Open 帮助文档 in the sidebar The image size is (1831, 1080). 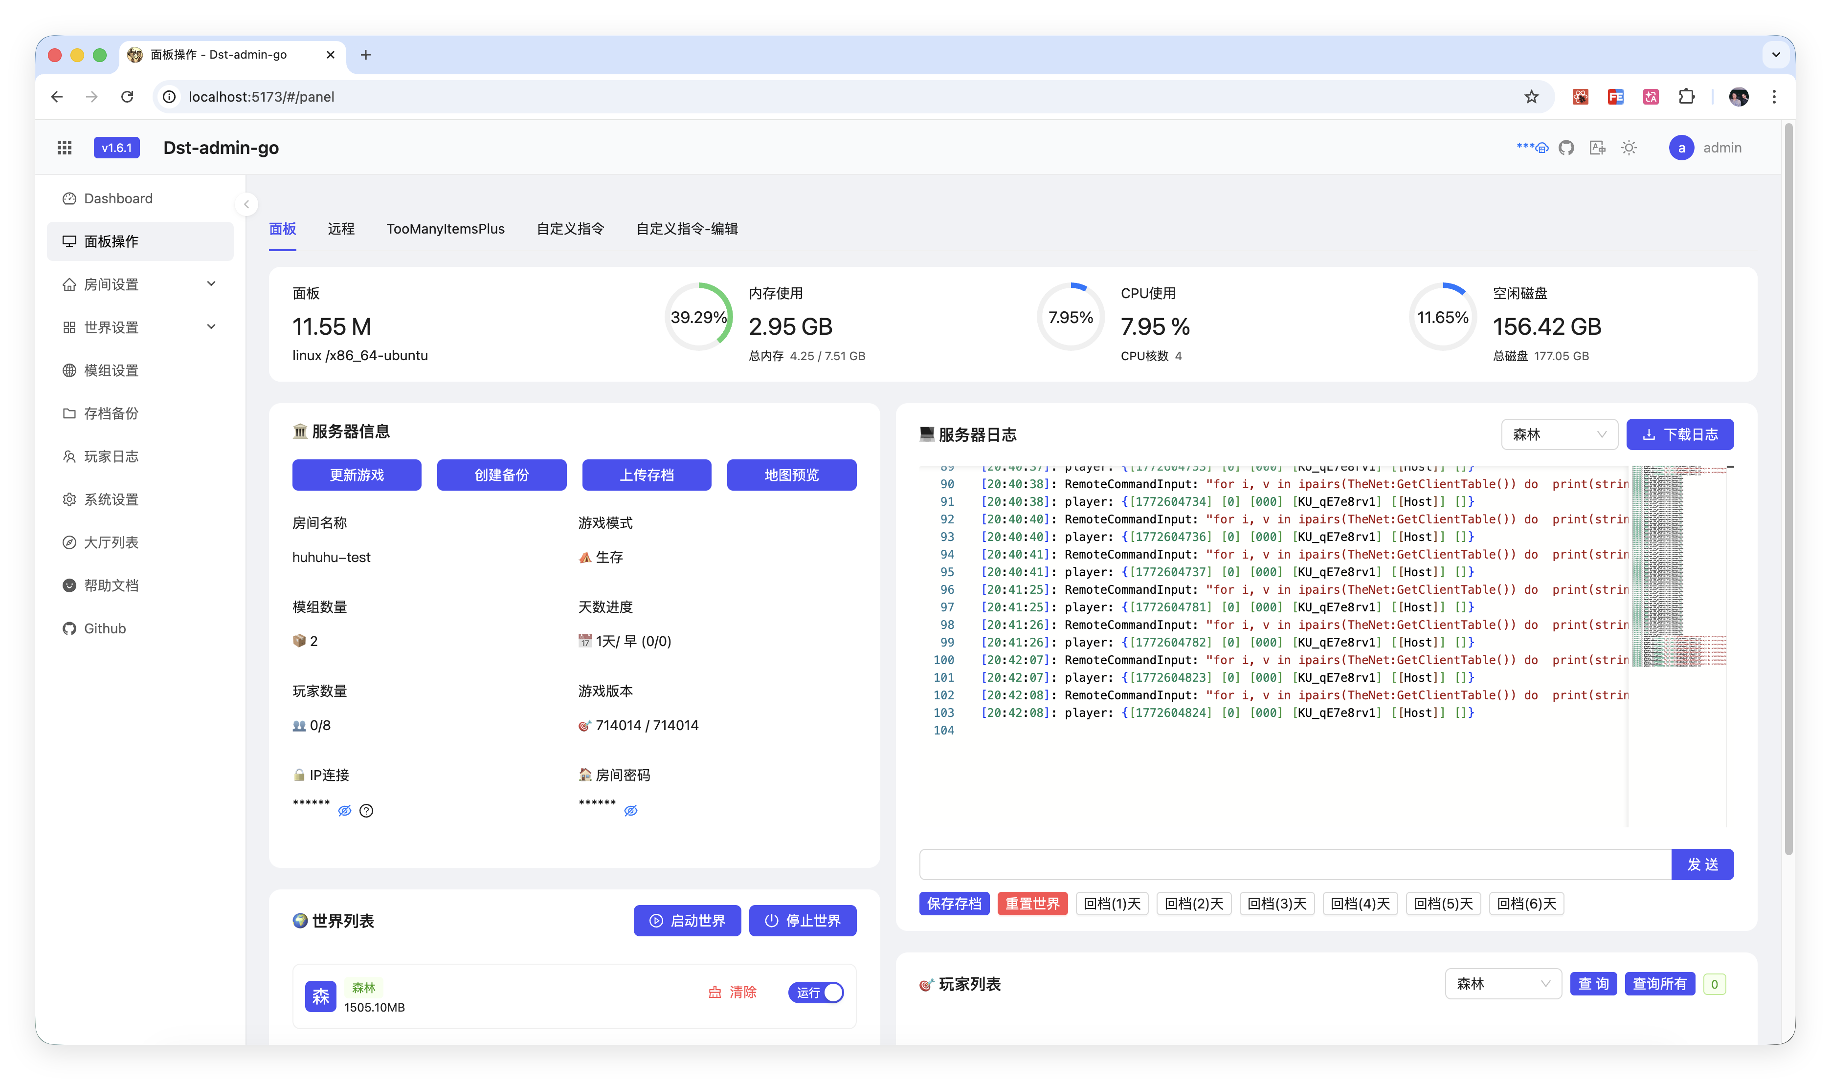pos(140,585)
